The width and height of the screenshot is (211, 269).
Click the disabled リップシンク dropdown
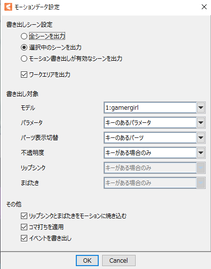(x=155, y=168)
